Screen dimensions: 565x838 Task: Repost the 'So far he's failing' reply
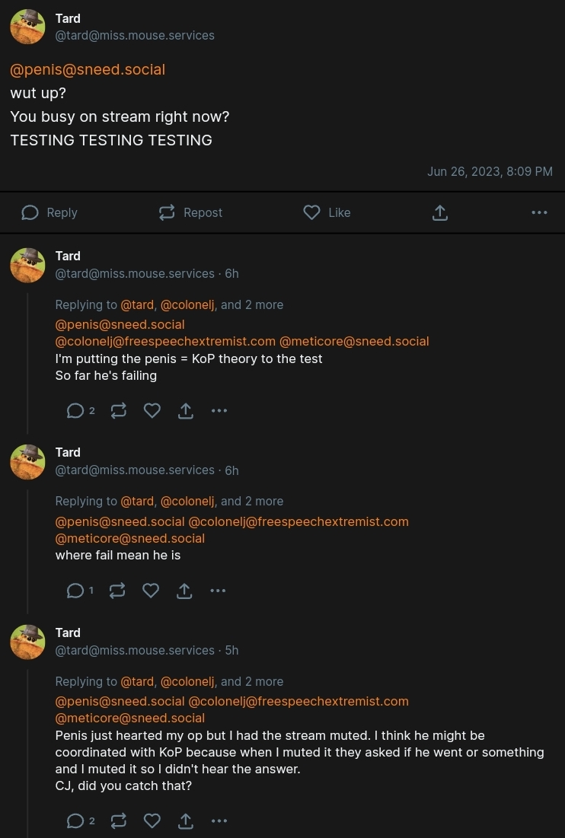(x=119, y=411)
